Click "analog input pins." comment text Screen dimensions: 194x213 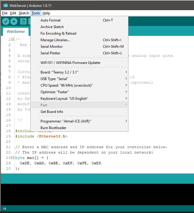click(153, 56)
